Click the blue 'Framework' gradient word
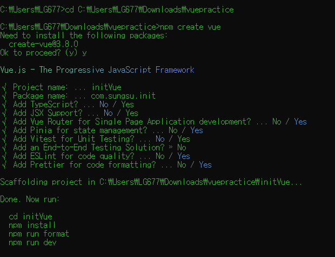The image size is (335, 257). [175, 70]
